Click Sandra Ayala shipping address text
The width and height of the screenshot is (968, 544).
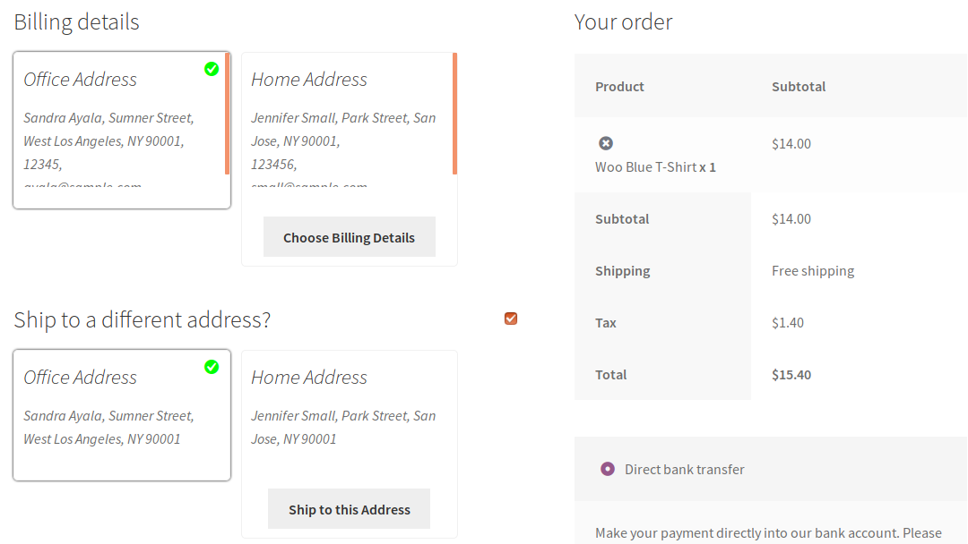click(108, 428)
